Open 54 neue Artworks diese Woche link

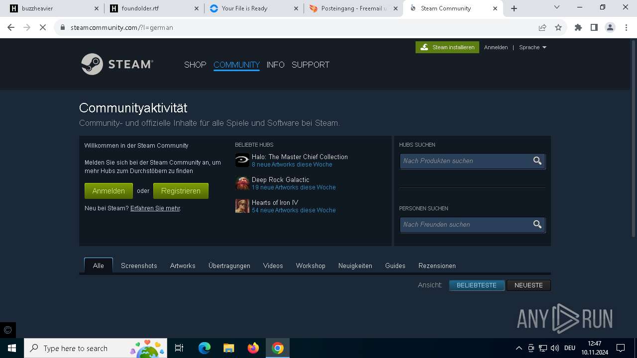(294, 210)
